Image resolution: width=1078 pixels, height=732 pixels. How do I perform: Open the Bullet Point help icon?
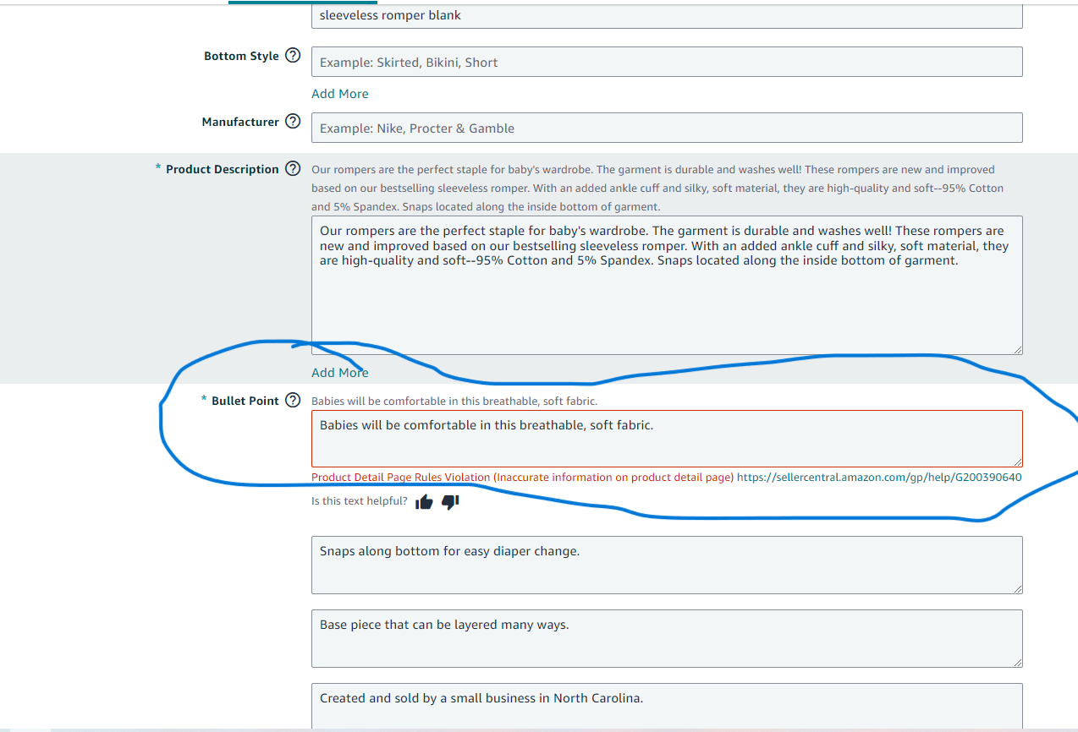[293, 401]
